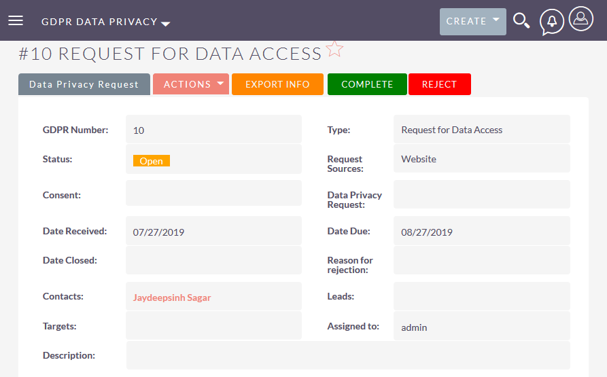Click the Request Sources label
This screenshot has height=377, width=607.
(x=345, y=164)
